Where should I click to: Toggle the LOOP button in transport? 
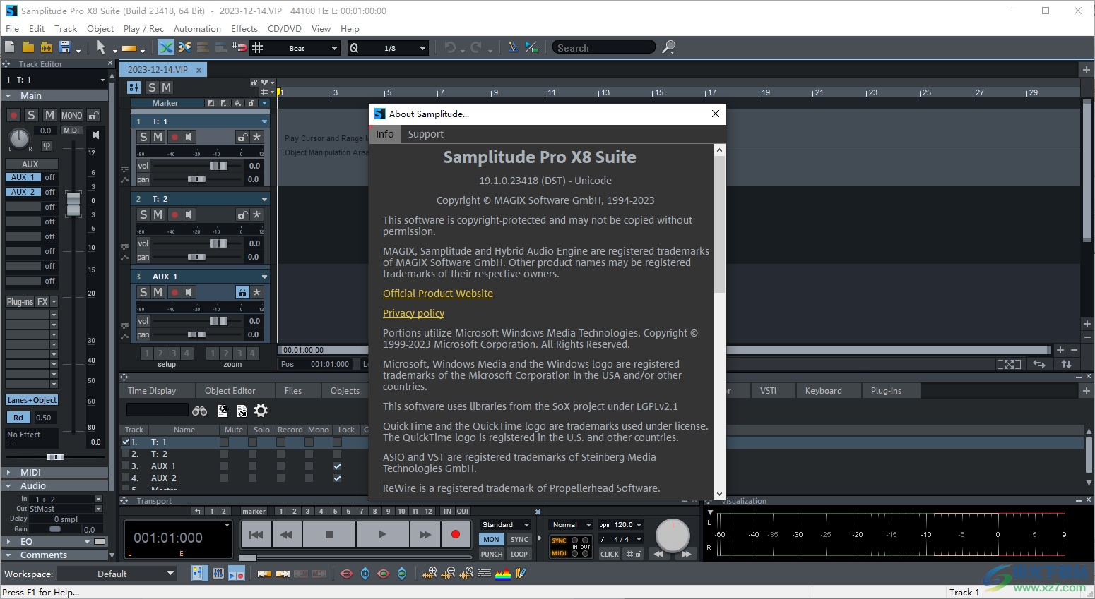point(519,555)
